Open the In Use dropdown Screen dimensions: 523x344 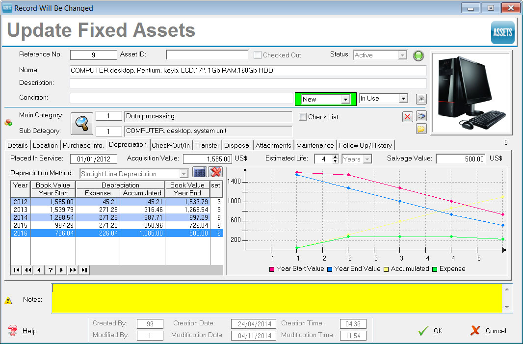pyautogui.click(x=403, y=99)
